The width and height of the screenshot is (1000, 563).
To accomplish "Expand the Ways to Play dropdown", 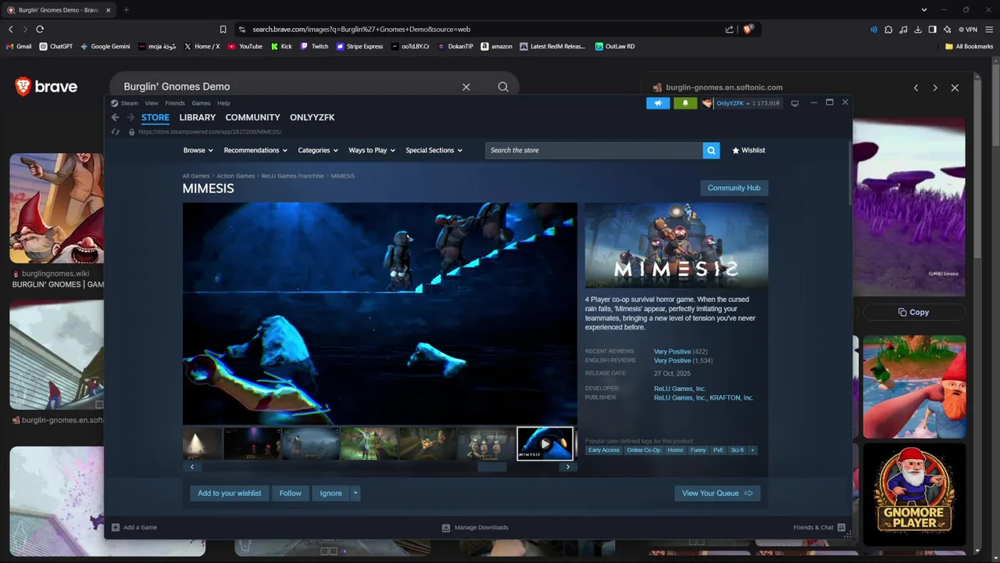I will click(x=372, y=150).
